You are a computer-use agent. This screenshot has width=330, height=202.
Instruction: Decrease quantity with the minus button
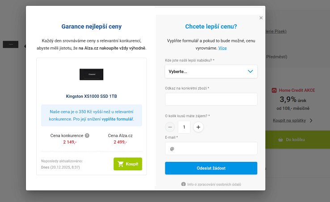[170, 127]
